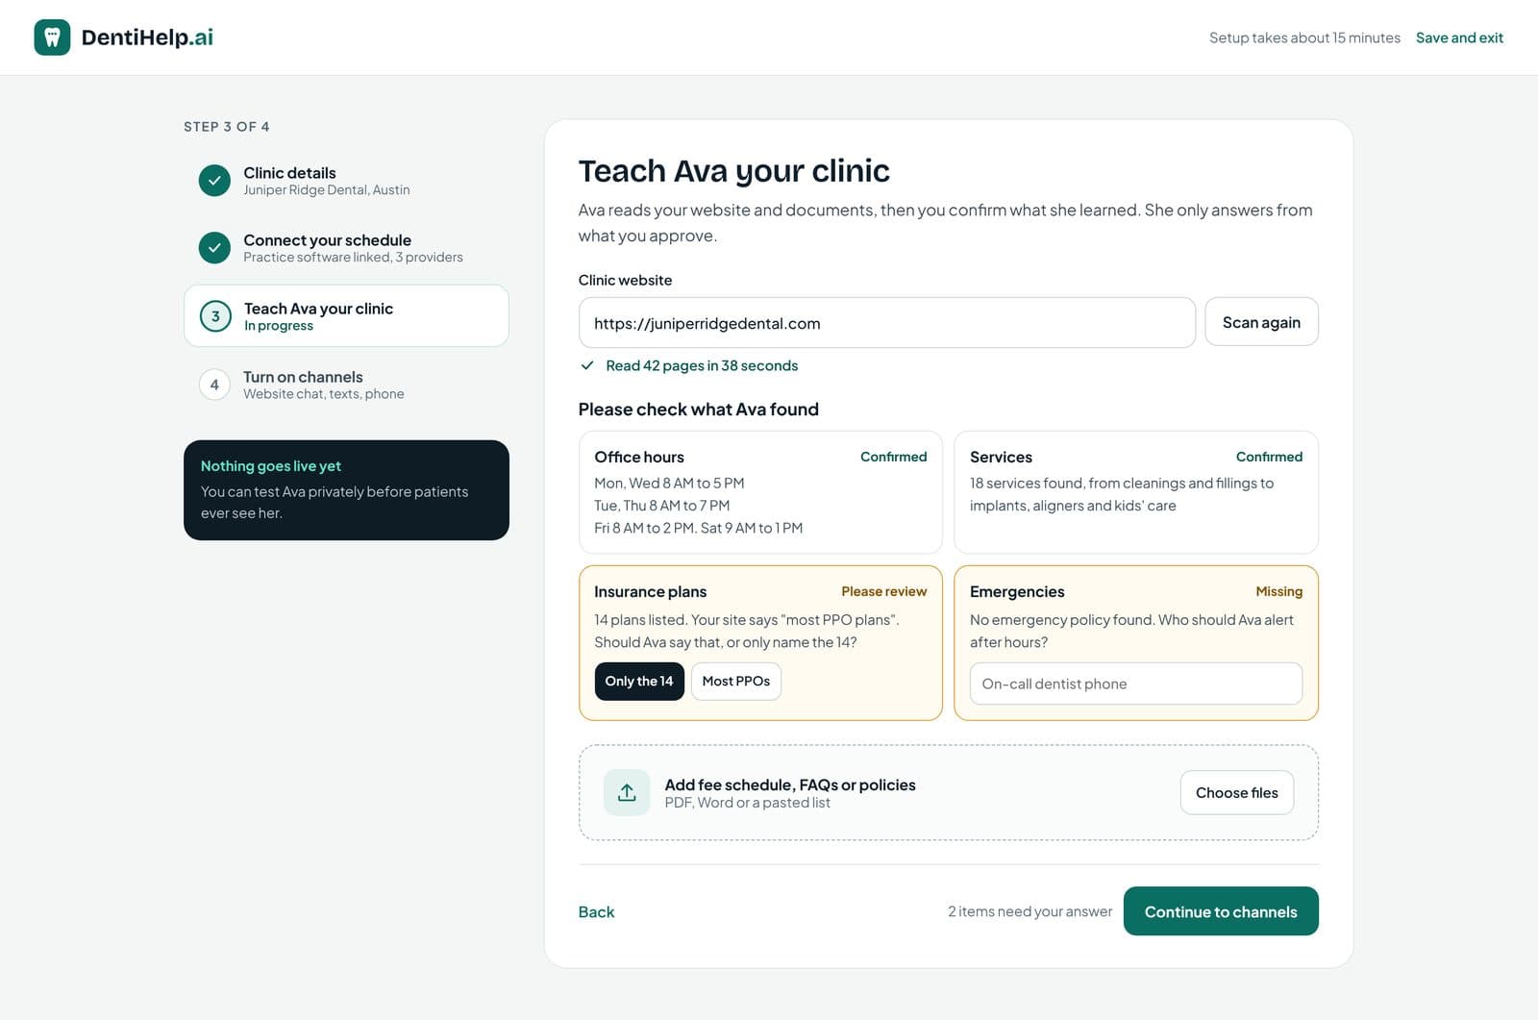Click the DentiHelp.ai brand name

click(147, 37)
